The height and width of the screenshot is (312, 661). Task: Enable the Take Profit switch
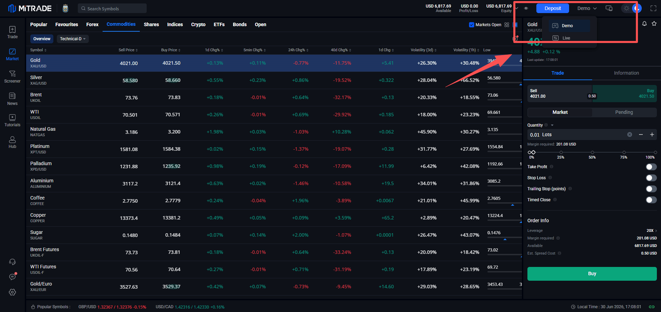point(651,167)
